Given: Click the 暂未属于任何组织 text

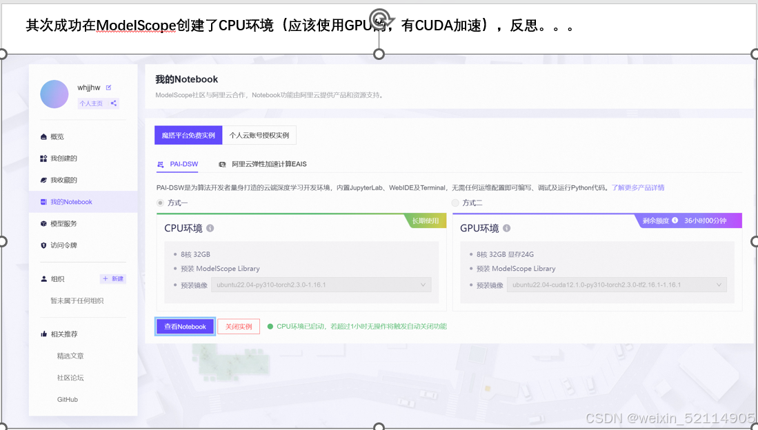Looking at the screenshot, I should (77, 300).
